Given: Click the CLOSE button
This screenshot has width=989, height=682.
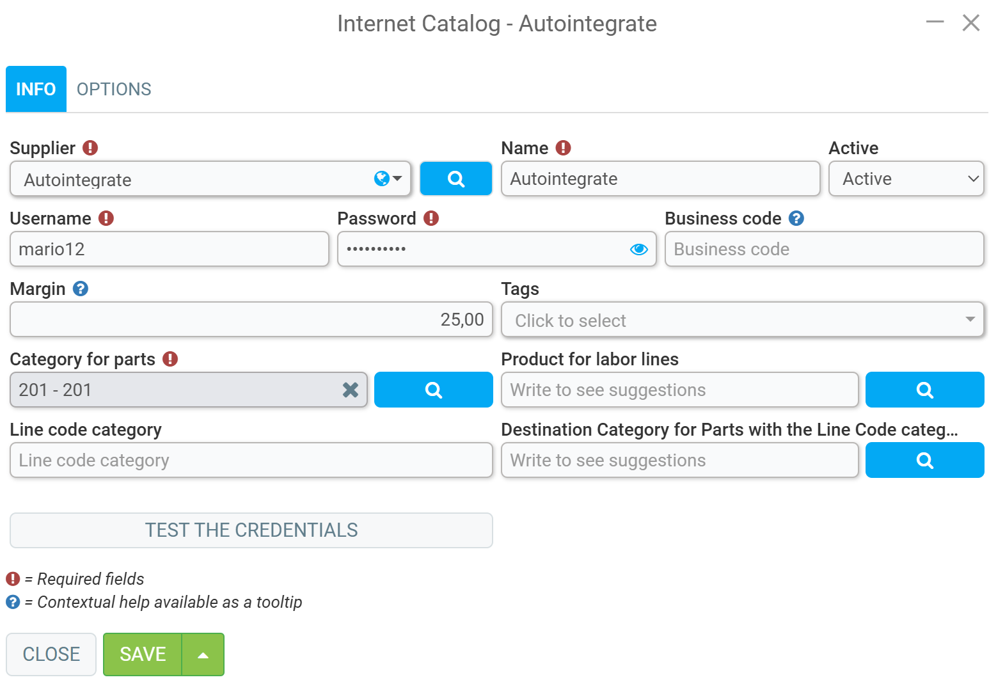Looking at the screenshot, I should 51,654.
